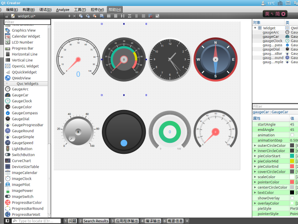Select the LightButton widget icon
This screenshot has width=298, height=224.
click(7, 149)
